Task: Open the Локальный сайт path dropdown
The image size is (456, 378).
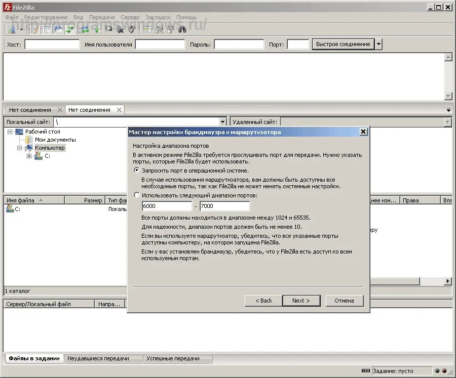Action: (x=222, y=122)
